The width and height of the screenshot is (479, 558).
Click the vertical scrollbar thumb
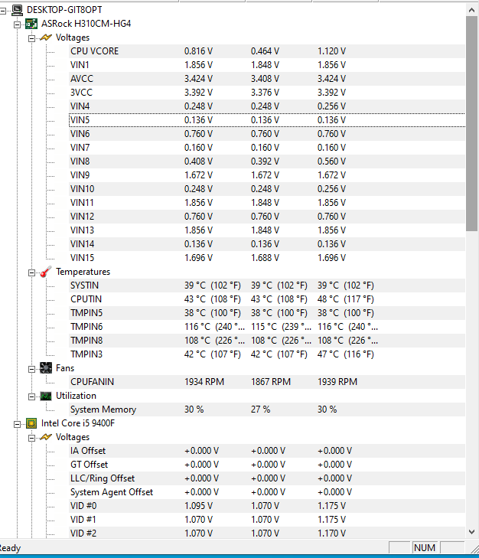[472, 123]
